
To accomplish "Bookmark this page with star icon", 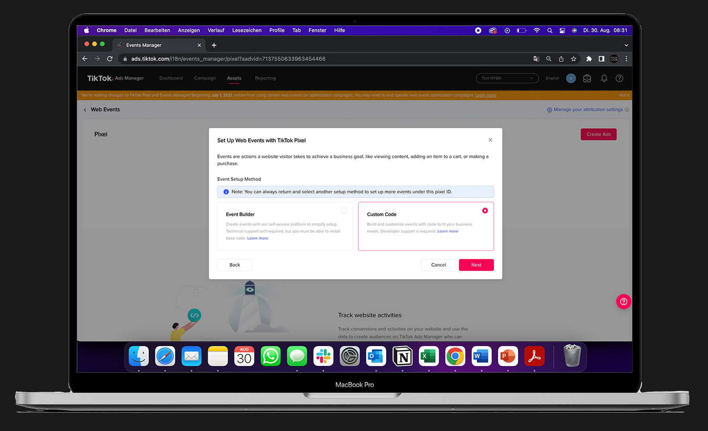I will [573, 59].
